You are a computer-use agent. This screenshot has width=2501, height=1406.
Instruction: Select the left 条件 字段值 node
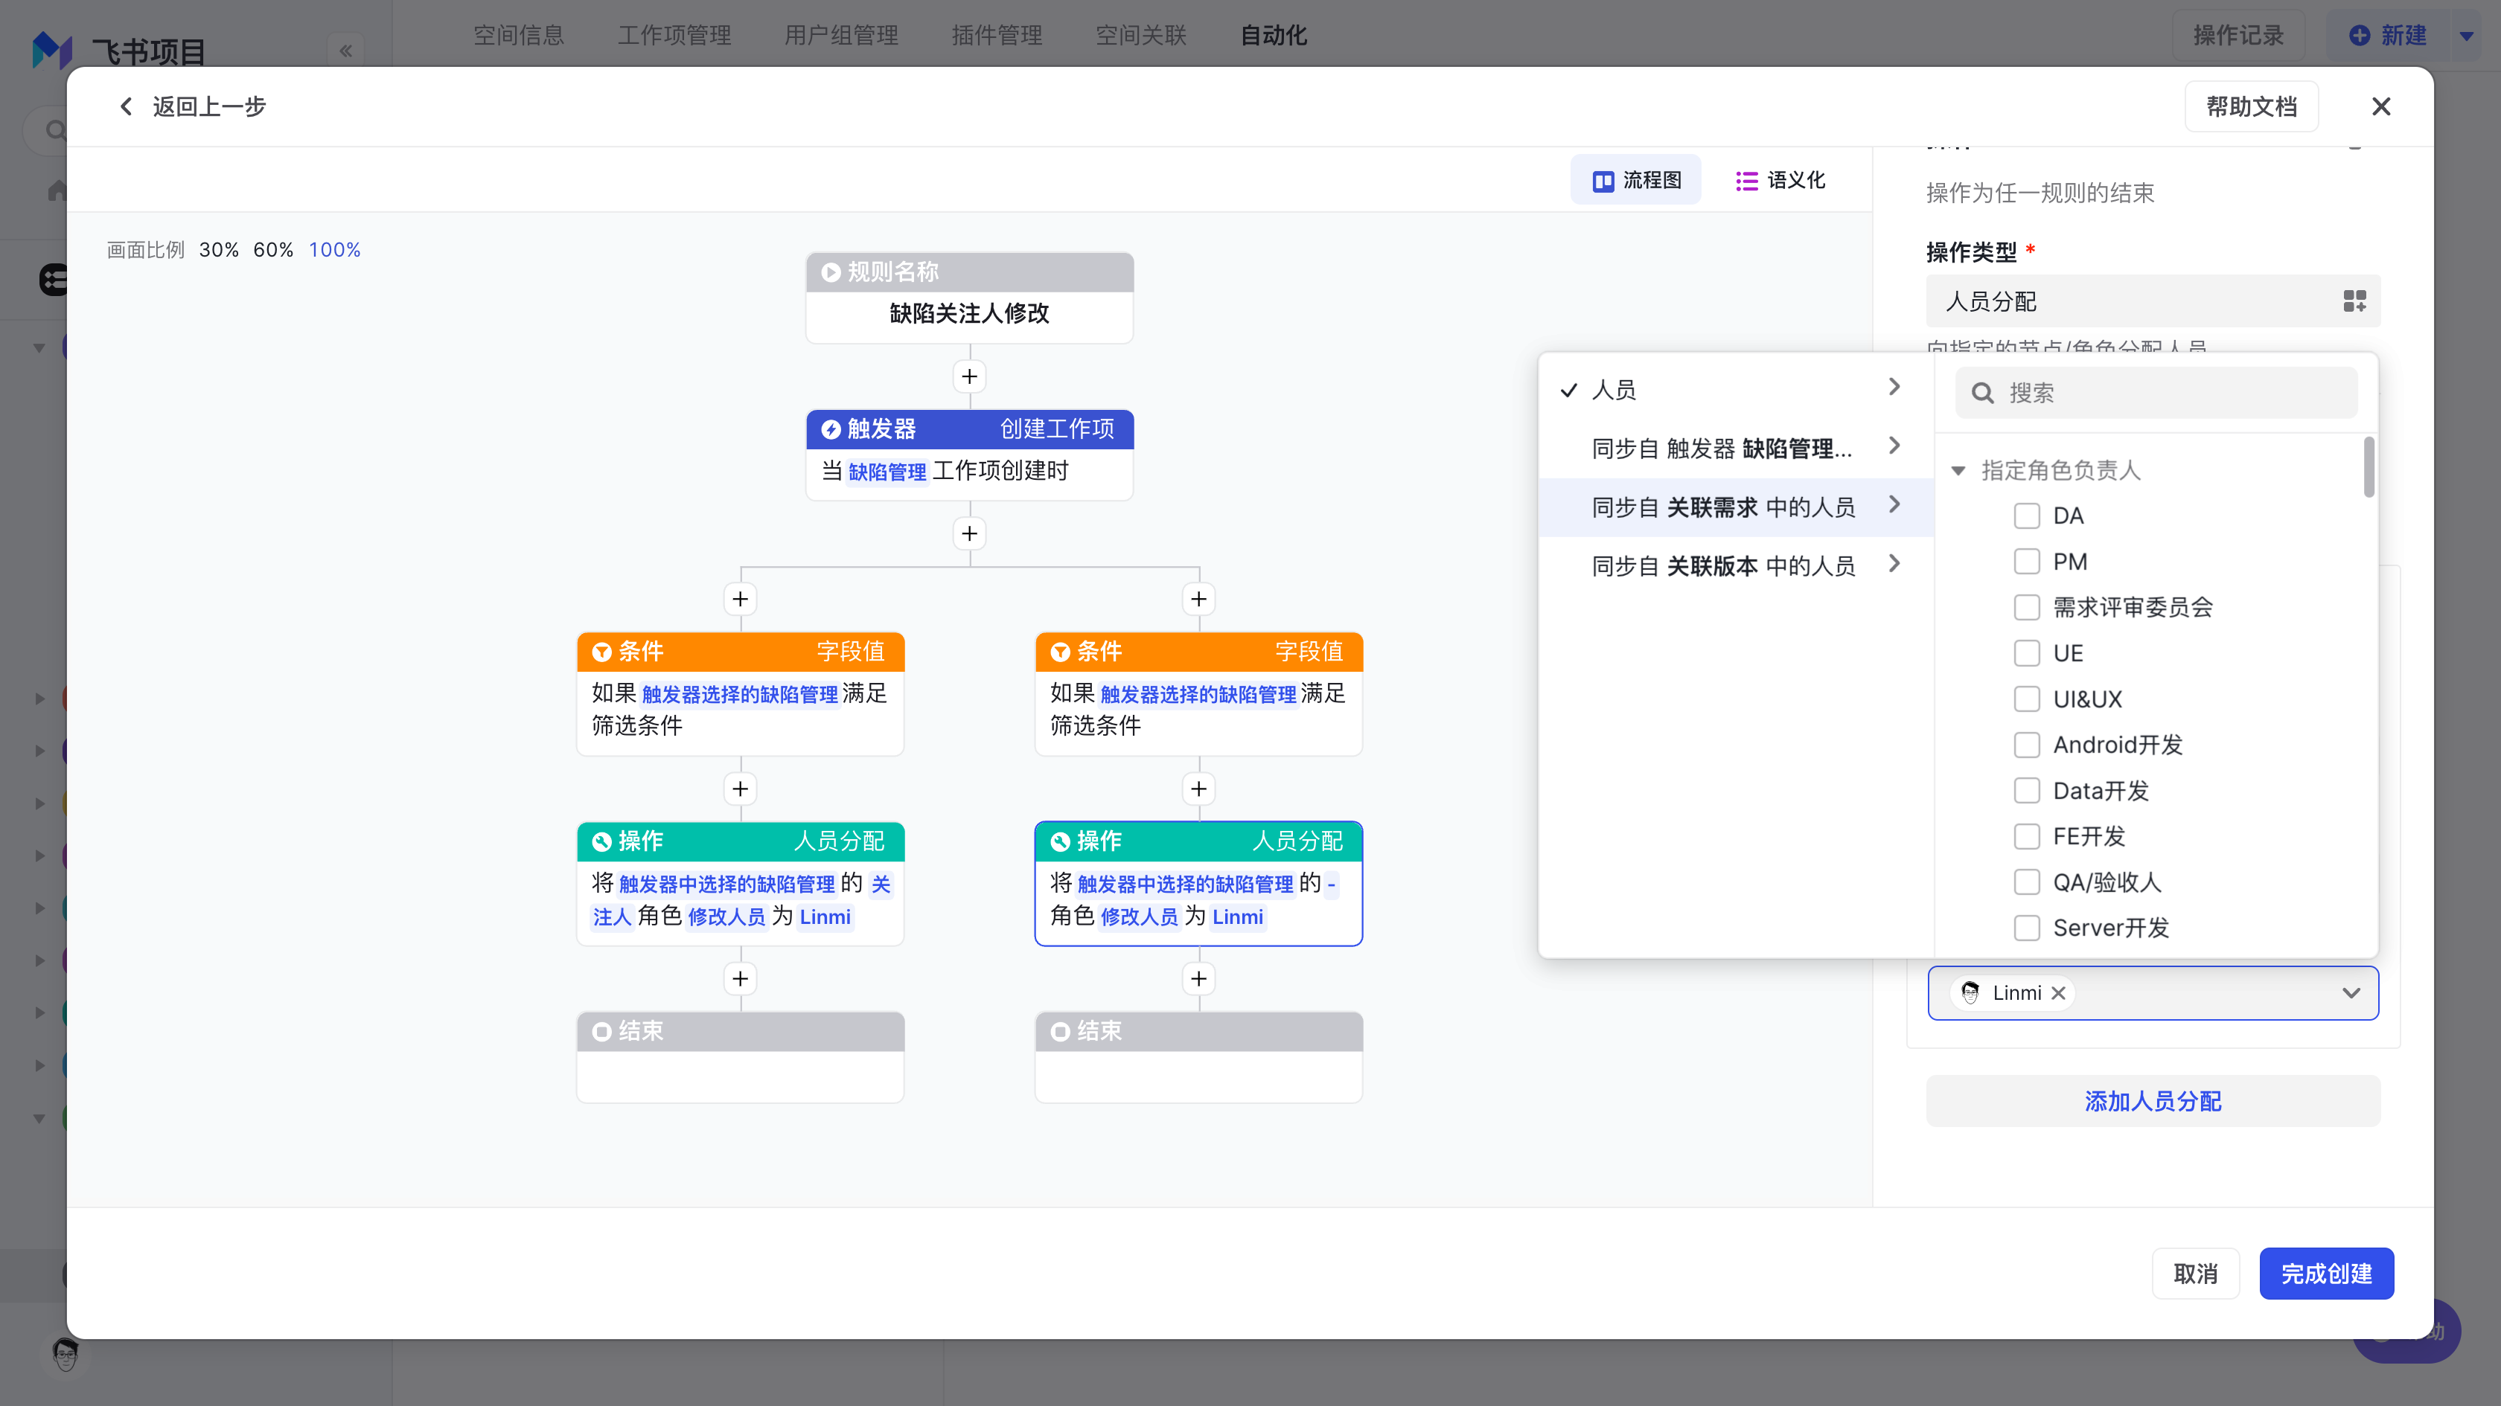pos(740,694)
